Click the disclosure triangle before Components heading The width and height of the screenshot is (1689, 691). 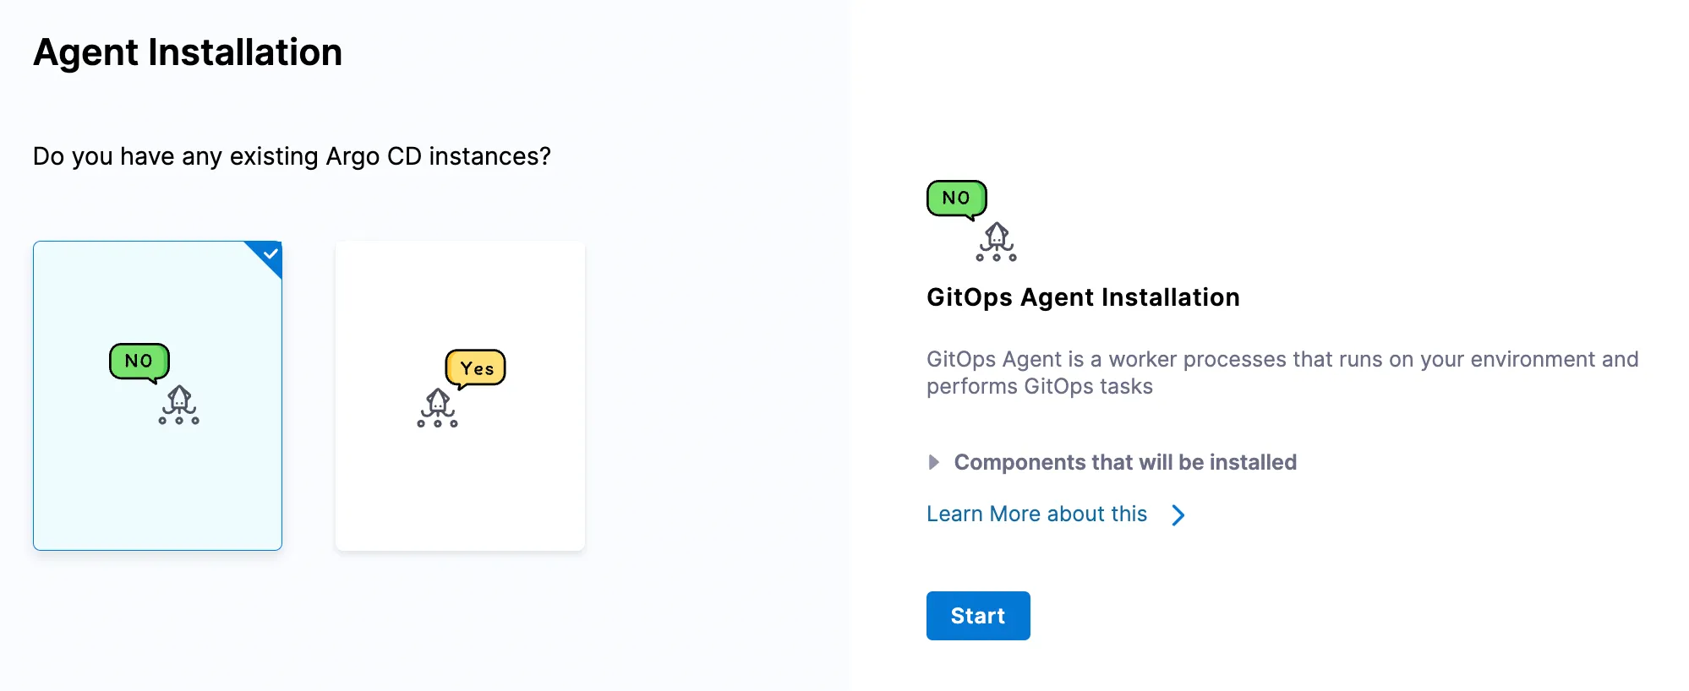(x=934, y=462)
